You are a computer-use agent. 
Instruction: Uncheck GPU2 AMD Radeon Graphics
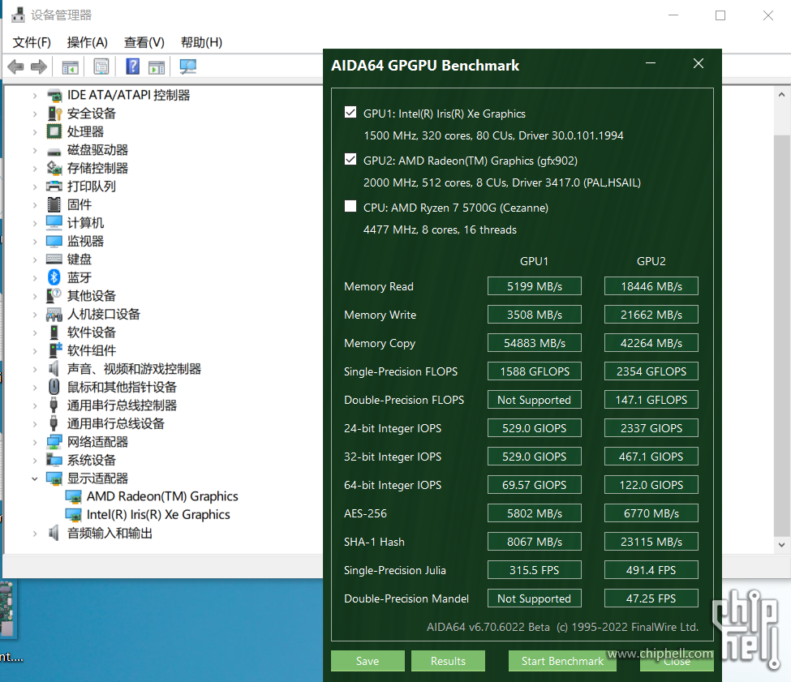click(350, 159)
